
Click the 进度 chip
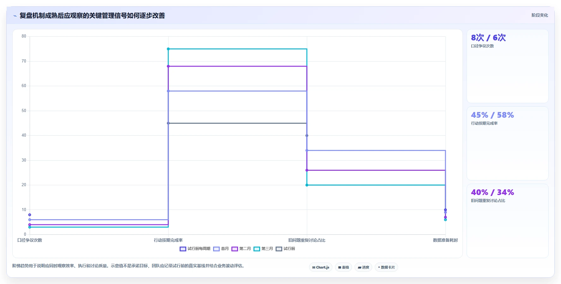(x=363, y=267)
